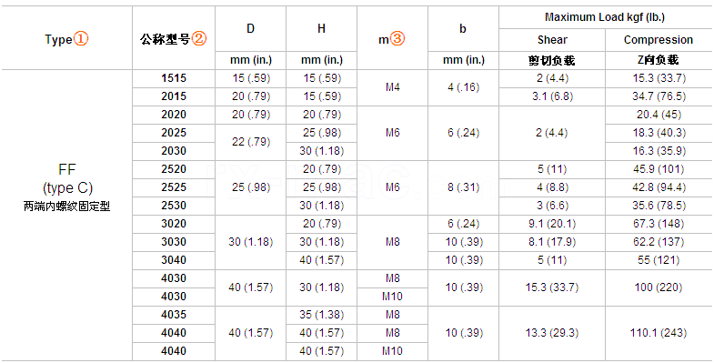Click the 22 (.79) diameter cell
Screen dimensions: 714x363
click(x=250, y=142)
